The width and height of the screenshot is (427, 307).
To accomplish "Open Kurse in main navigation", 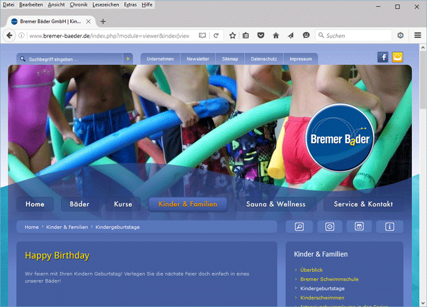I will pyautogui.click(x=123, y=204).
